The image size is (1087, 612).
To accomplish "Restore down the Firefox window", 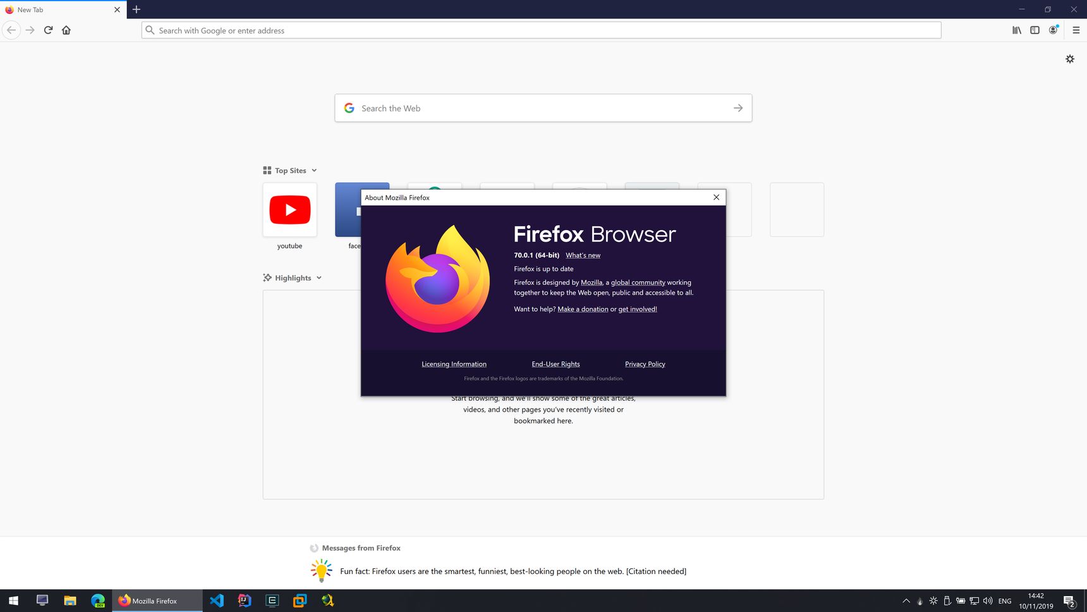I will (x=1047, y=9).
